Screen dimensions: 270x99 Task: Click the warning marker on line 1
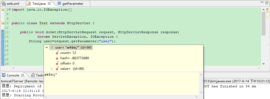click(x=3, y=10)
